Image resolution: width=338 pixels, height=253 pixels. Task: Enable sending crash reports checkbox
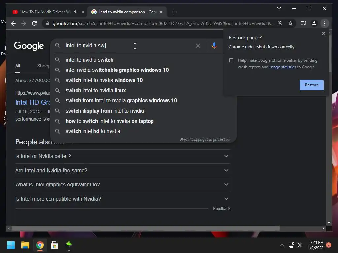pos(231,60)
